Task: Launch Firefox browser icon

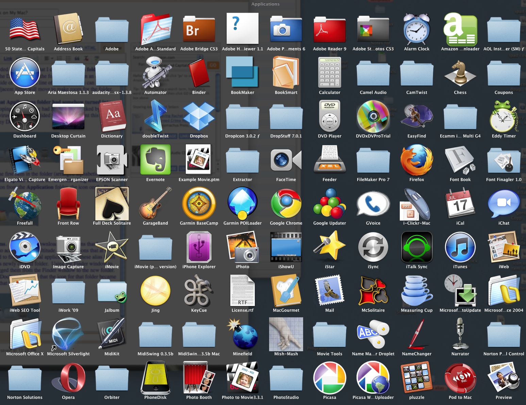Action: coord(417,160)
